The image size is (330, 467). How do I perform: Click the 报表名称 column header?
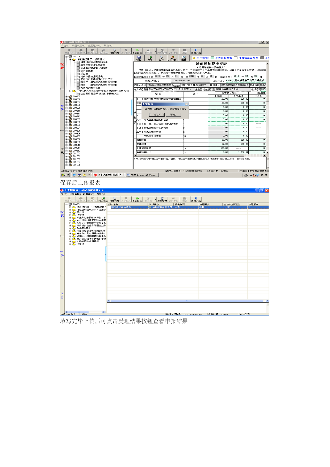(127, 204)
